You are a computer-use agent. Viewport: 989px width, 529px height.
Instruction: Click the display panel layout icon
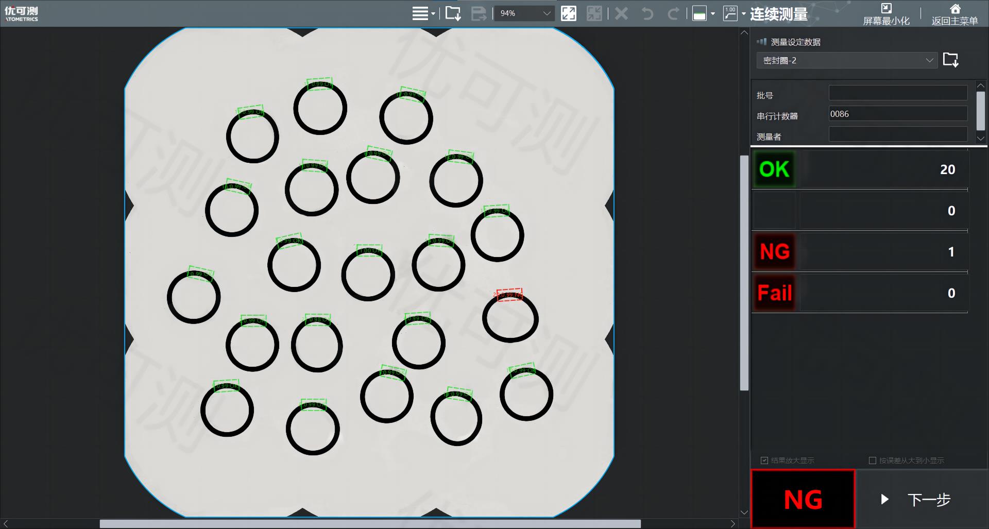click(x=699, y=13)
